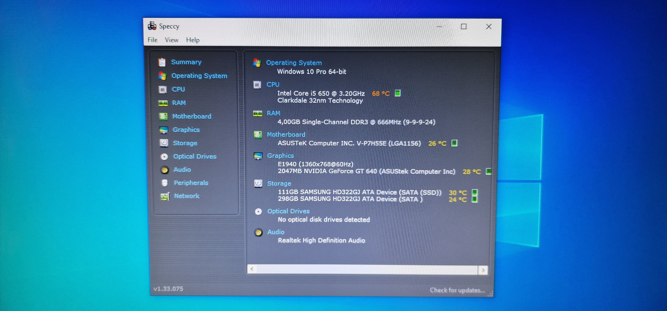667x311 pixels.
Task: Click the Optical Drives disc sidebar icon
Action: pyautogui.click(x=164, y=157)
